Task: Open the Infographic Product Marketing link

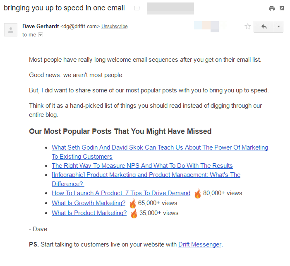Action: point(146,179)
